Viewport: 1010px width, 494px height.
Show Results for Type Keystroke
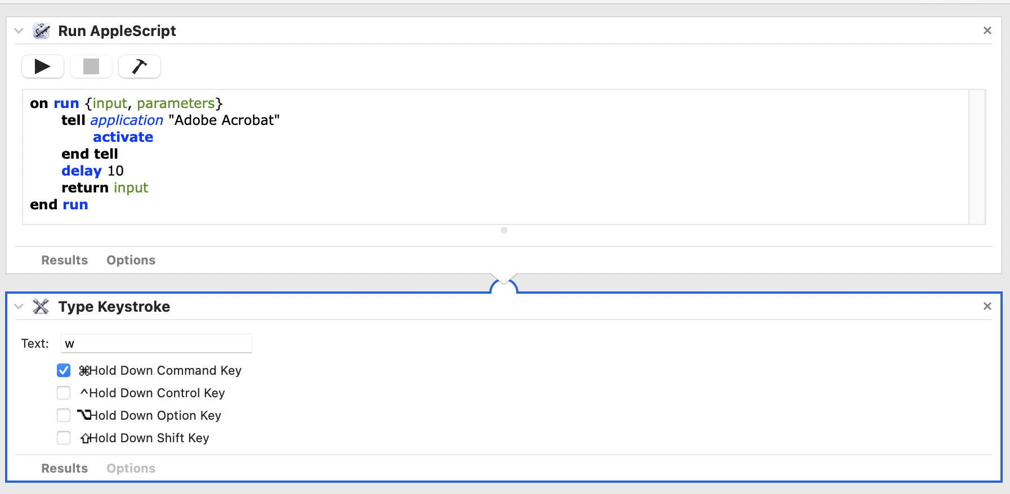point(64,469)
